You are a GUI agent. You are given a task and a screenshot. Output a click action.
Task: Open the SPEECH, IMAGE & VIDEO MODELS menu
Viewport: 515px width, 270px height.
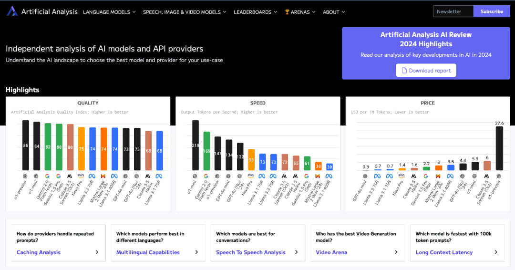tap(185, 12)
